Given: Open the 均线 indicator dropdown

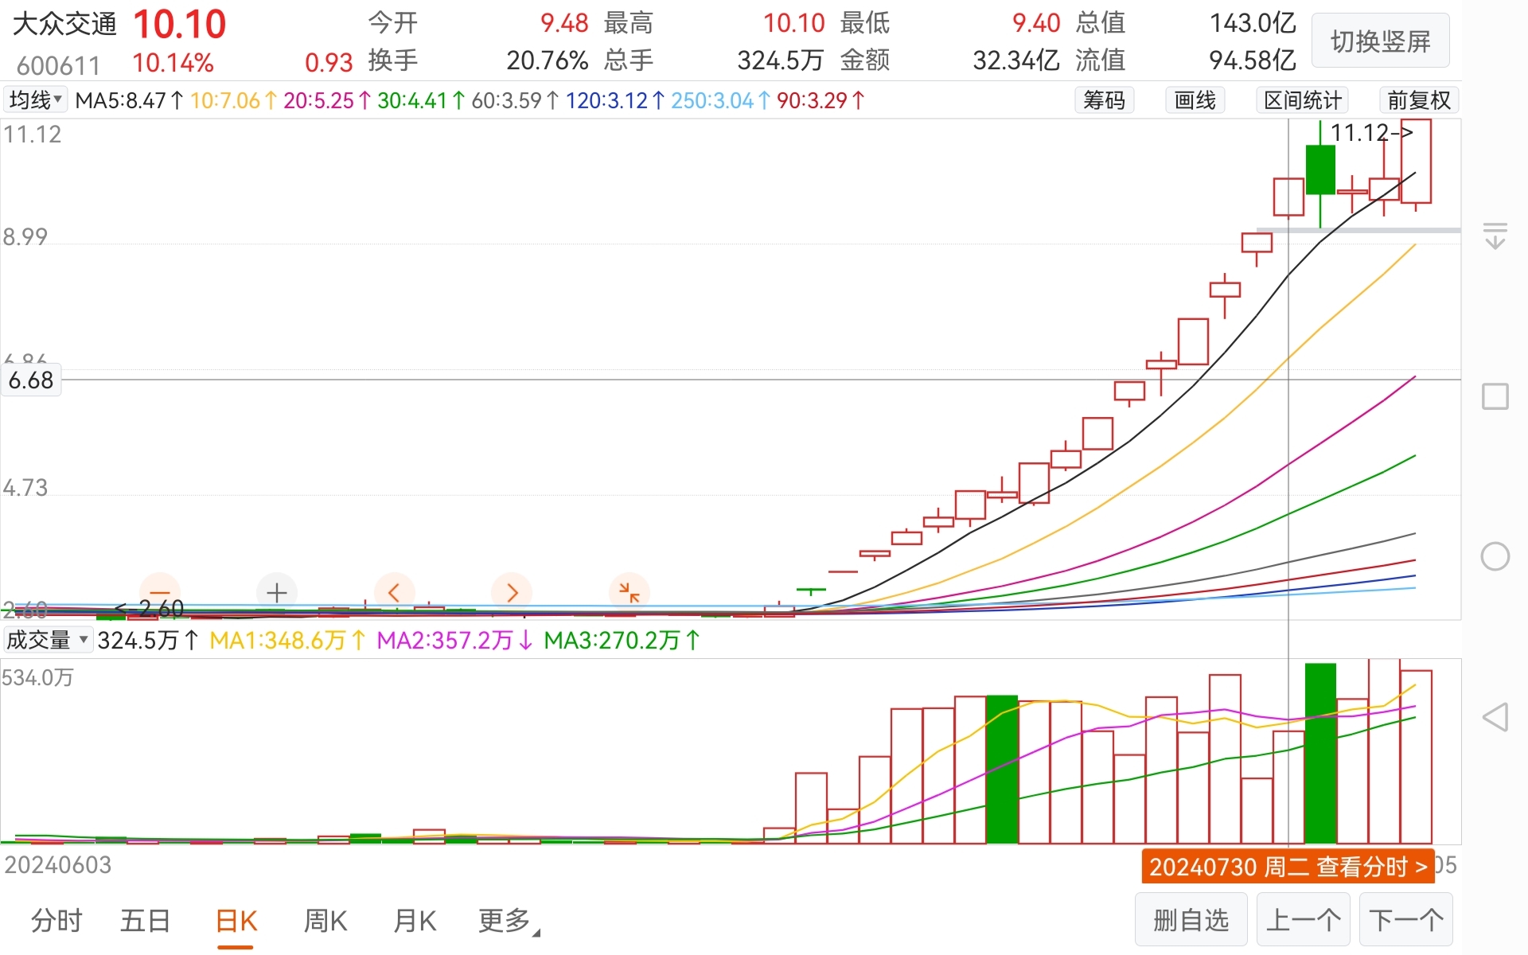Looking at the screenshot, I should tap(36, 100).
